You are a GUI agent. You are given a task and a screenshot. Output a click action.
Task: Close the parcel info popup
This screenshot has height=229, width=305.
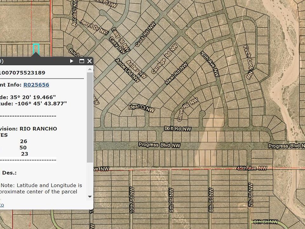90,61
